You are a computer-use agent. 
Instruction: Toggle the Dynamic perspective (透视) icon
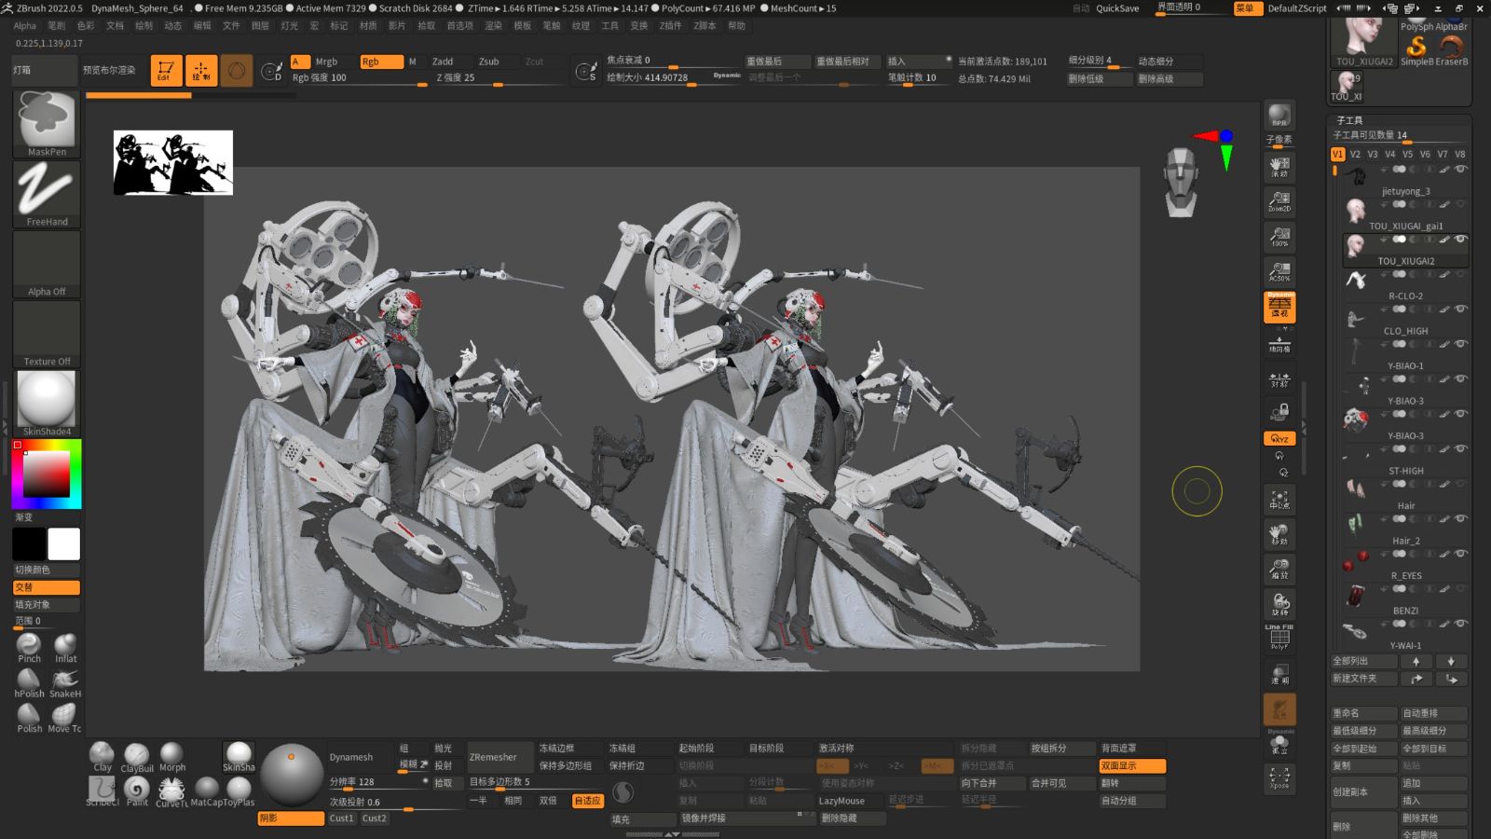[x=1279, y=307]
